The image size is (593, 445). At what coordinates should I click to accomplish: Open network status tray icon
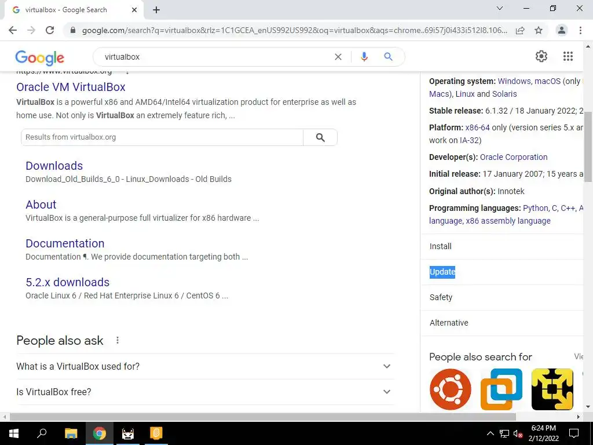click(504, 433)
